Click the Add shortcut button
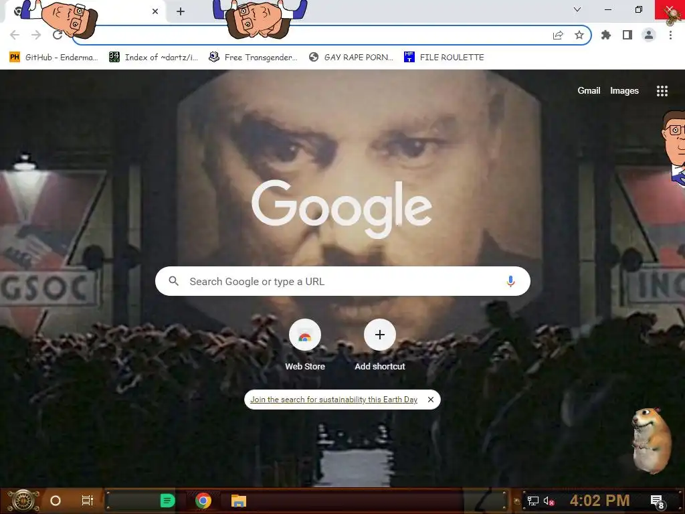Screen dimensions: 685x514 tap(380, 345)
